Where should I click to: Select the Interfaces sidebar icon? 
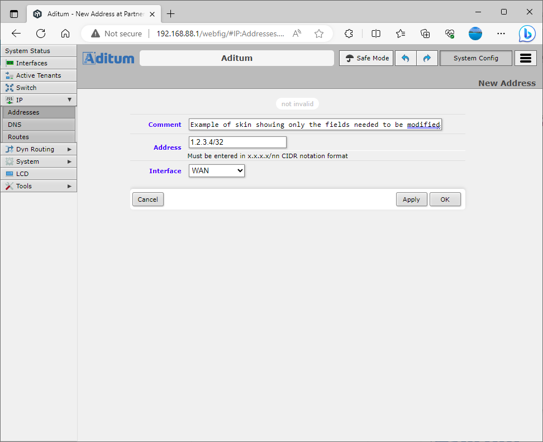[x=9, y=63]
